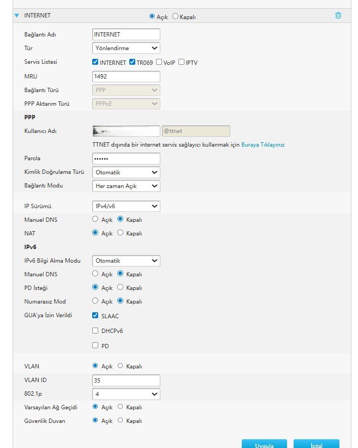Enable the DHCPv6 checkbox
This screenshot has width=358, height=448.
point(96,330)
